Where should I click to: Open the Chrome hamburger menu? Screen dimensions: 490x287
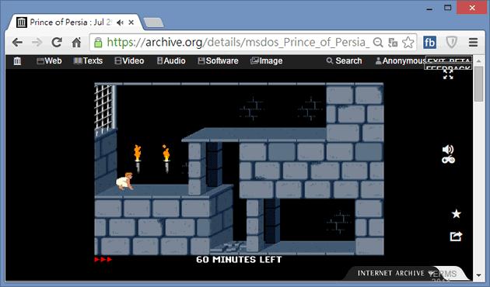pyautogui.click(x=473, y=42)
